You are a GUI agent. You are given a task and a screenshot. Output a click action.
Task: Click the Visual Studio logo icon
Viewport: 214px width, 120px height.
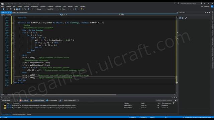coord(2,4)
